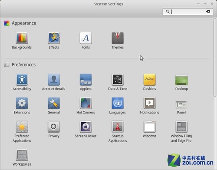
Task: Open the Workspaces settings icon
Action: 22,155
